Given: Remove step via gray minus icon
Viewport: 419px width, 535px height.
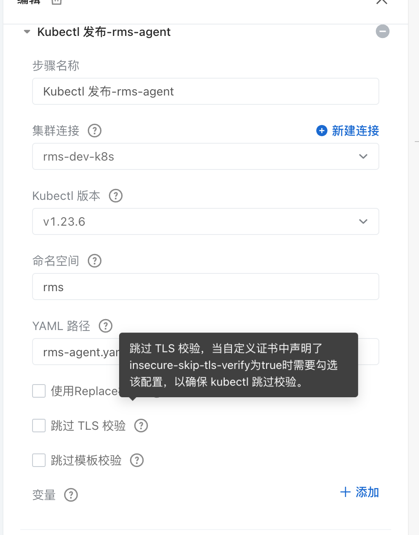Looking at the screenshot, I should tap(383, 31).
